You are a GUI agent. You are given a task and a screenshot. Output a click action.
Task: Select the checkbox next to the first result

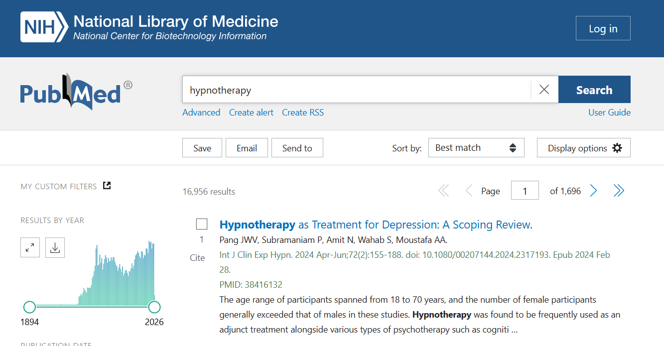click(201, 224)
